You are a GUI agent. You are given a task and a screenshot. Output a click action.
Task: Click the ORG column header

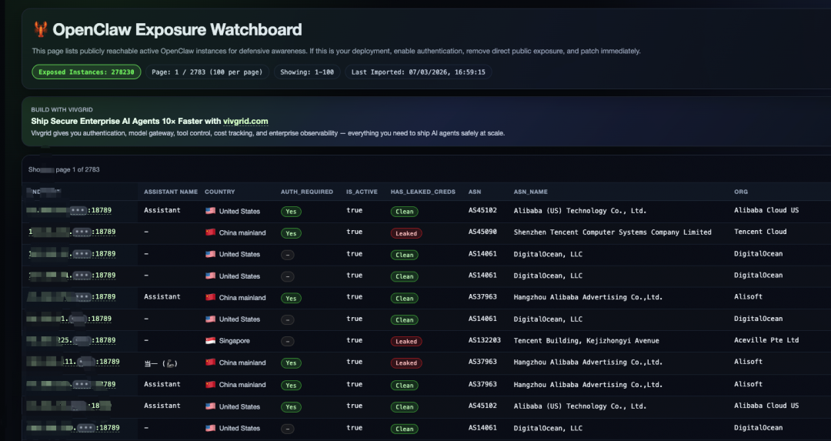741,192
